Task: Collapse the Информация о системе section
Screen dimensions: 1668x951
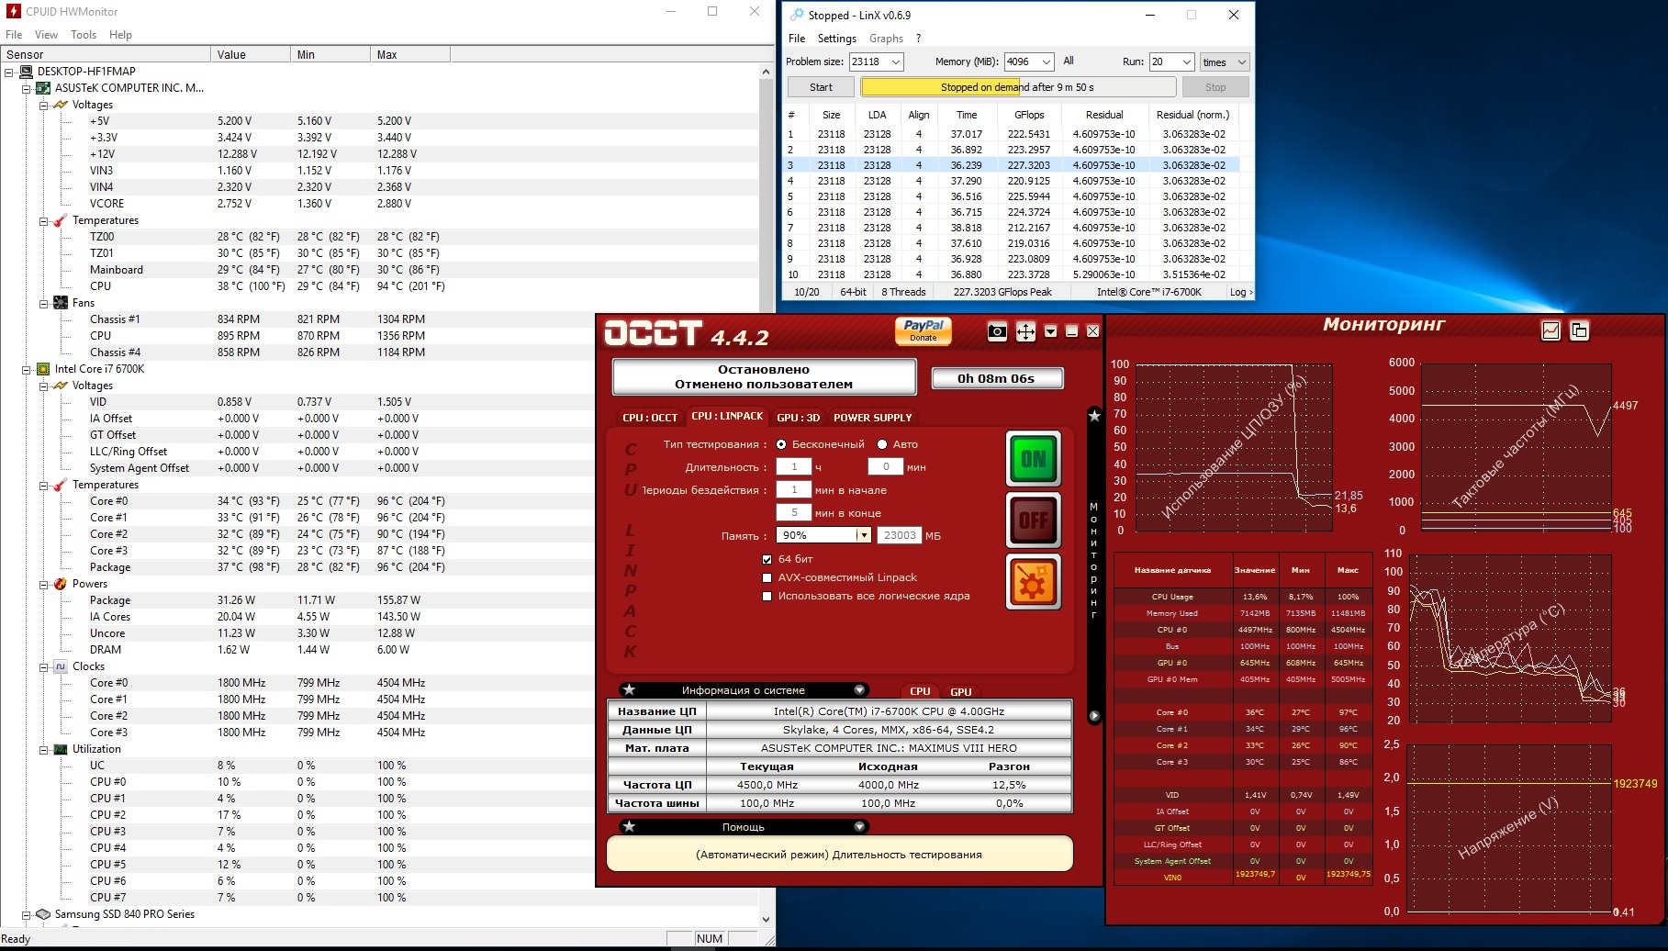Action: click(860, 690)
